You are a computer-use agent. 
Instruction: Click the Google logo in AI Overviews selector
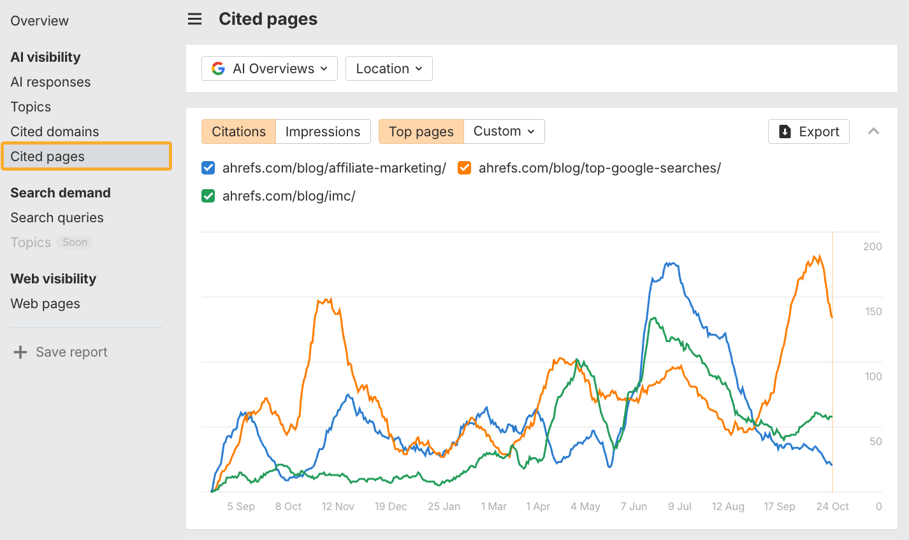[218, 68]
